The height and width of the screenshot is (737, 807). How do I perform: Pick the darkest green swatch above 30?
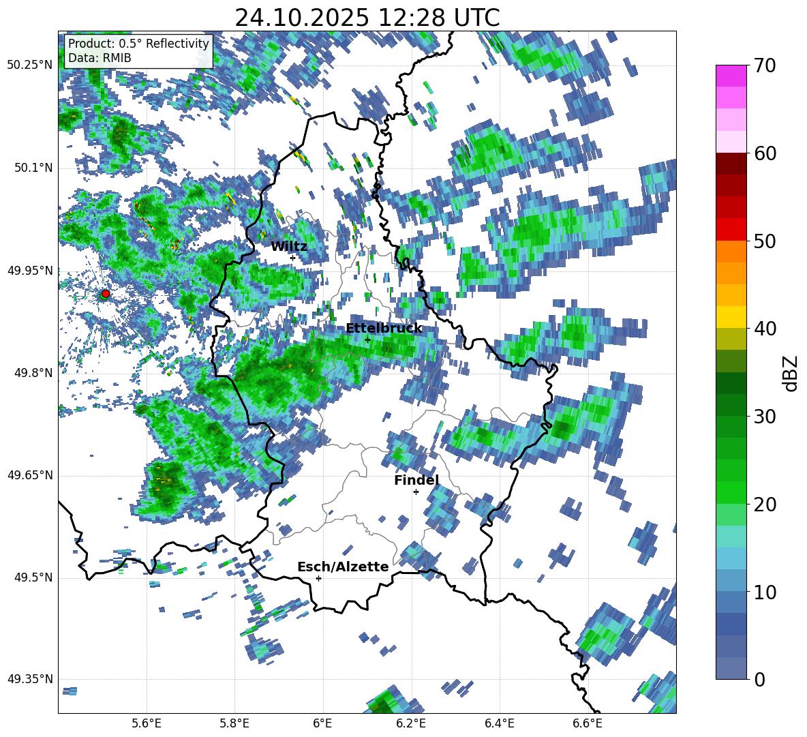731,383
